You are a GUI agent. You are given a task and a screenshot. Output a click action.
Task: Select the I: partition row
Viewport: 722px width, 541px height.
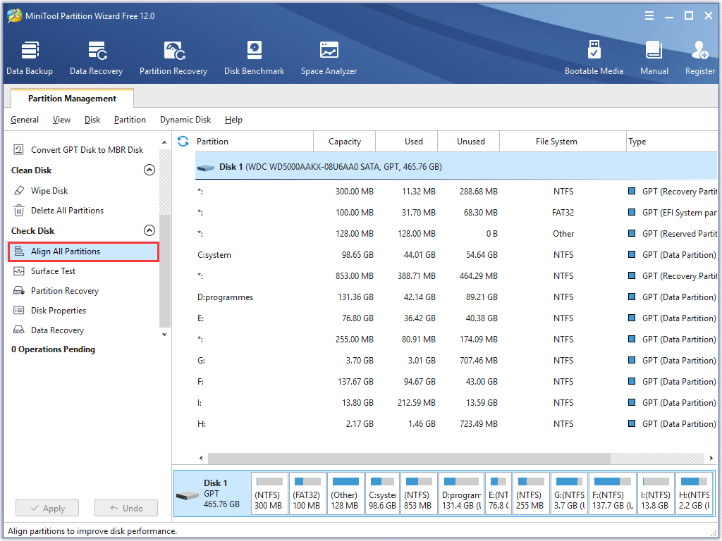pos(456,403)
